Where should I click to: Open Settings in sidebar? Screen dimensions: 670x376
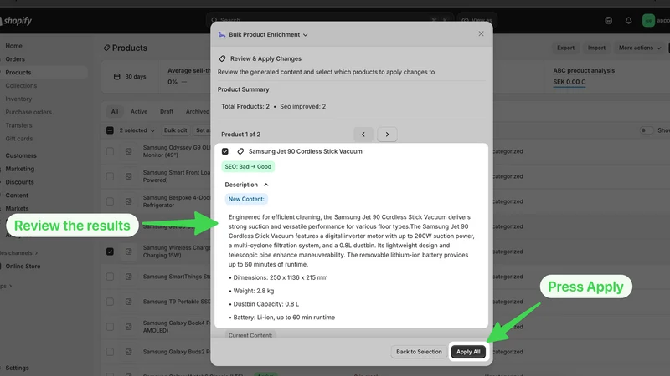[17, 368]
